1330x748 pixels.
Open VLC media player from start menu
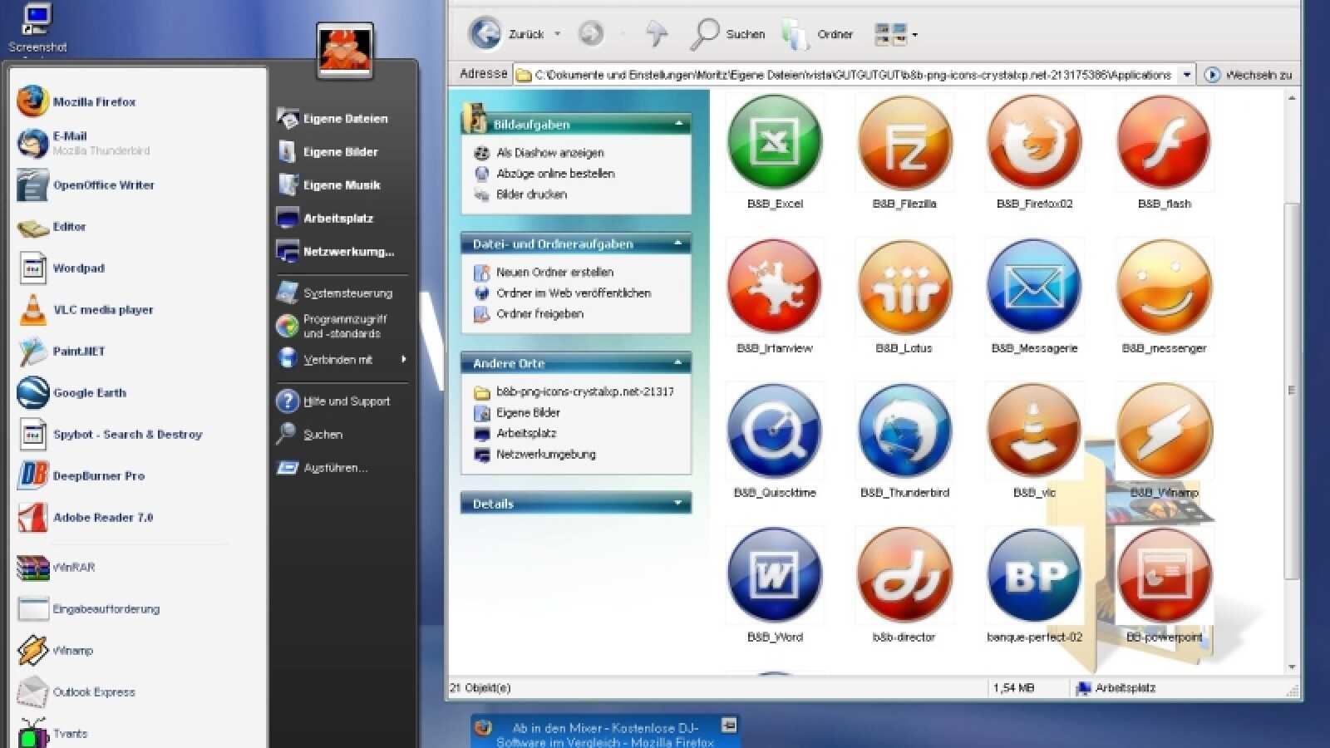tap(102, 310)
